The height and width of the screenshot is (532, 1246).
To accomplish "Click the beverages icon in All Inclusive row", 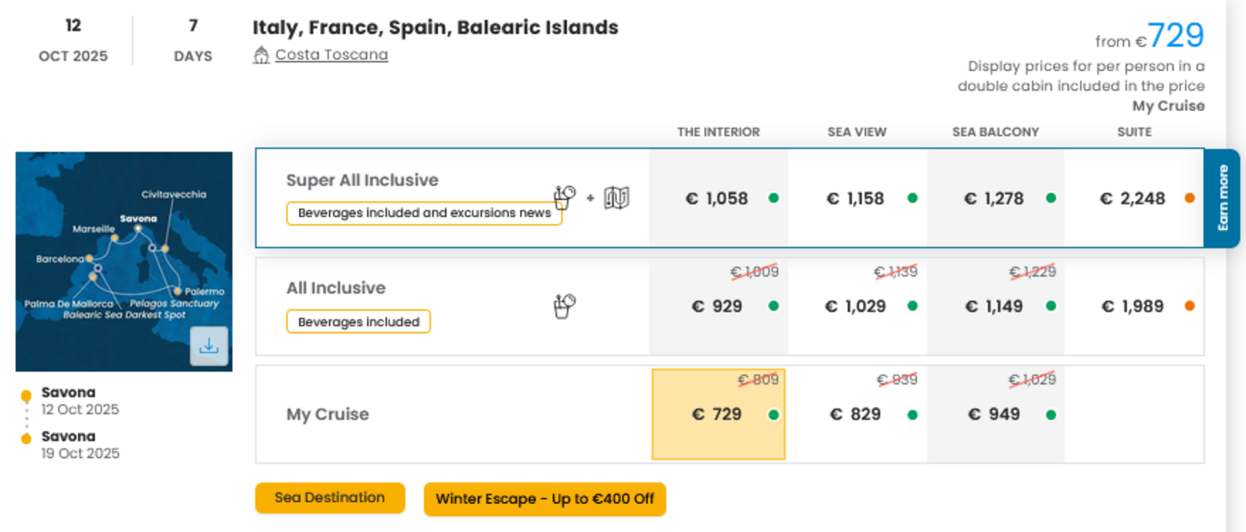I will (564, 307).
